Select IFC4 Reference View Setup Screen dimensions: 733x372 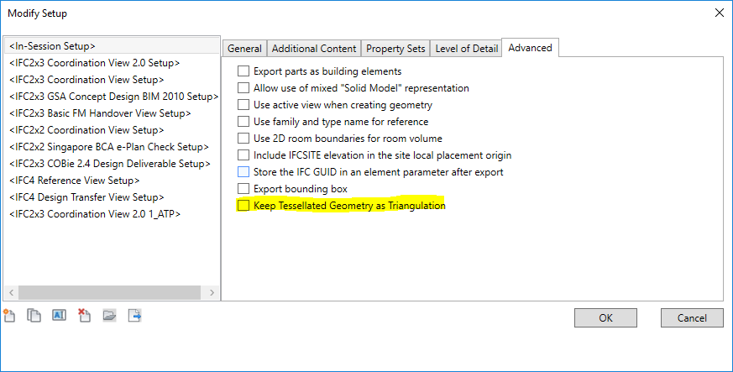[75, 181]
